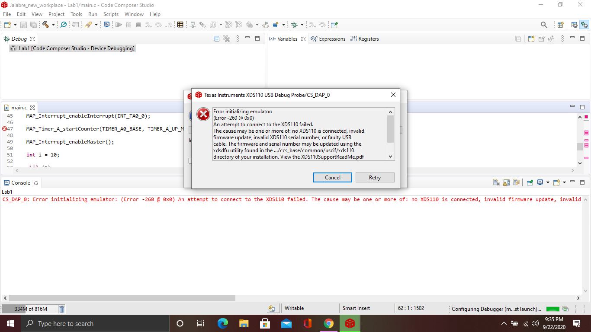Click the breakpoint error marker on line 47
591x332 pixels.
tap(4, 129)
